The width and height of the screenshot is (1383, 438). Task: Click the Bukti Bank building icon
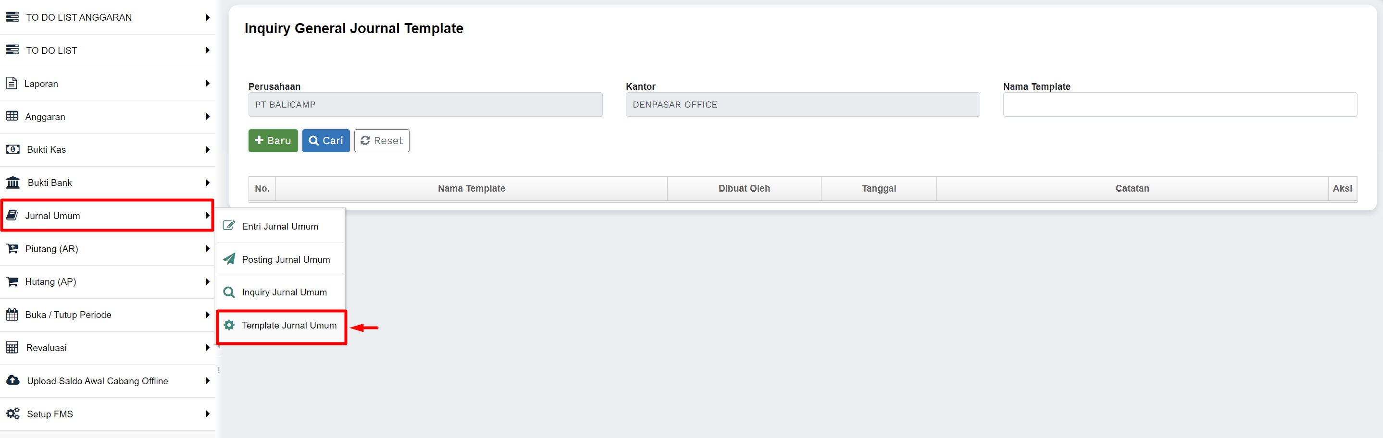pyautogui.click(x=13, y=183)
